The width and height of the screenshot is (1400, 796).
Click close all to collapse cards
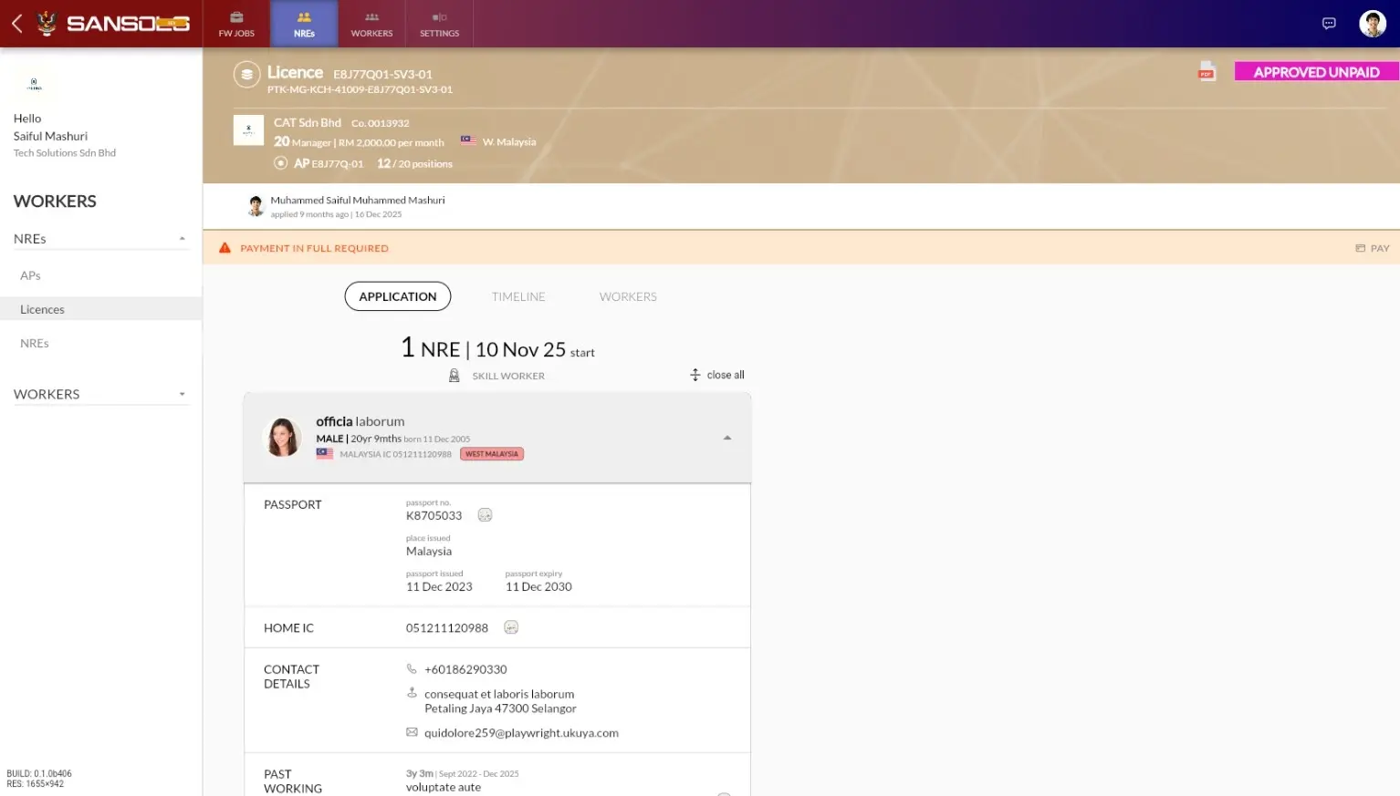tap(716, 375)
